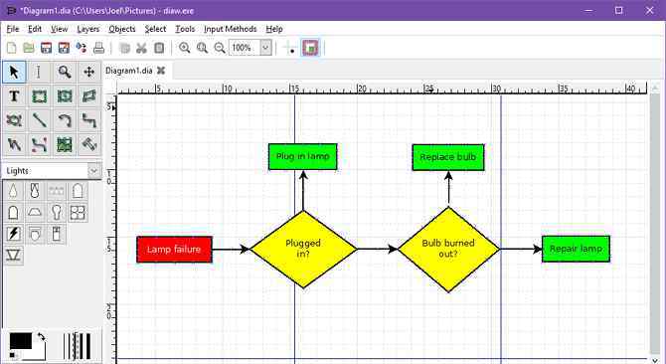This screenshot has width=666, height=364.
Task: Click the Print diagram icon
Action: coord(98,48)
